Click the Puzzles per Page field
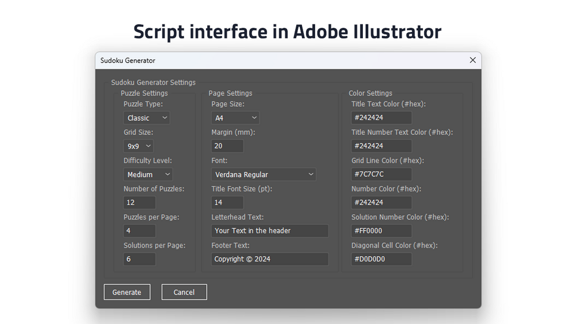 pyautogui.click(x=140, y=231)
